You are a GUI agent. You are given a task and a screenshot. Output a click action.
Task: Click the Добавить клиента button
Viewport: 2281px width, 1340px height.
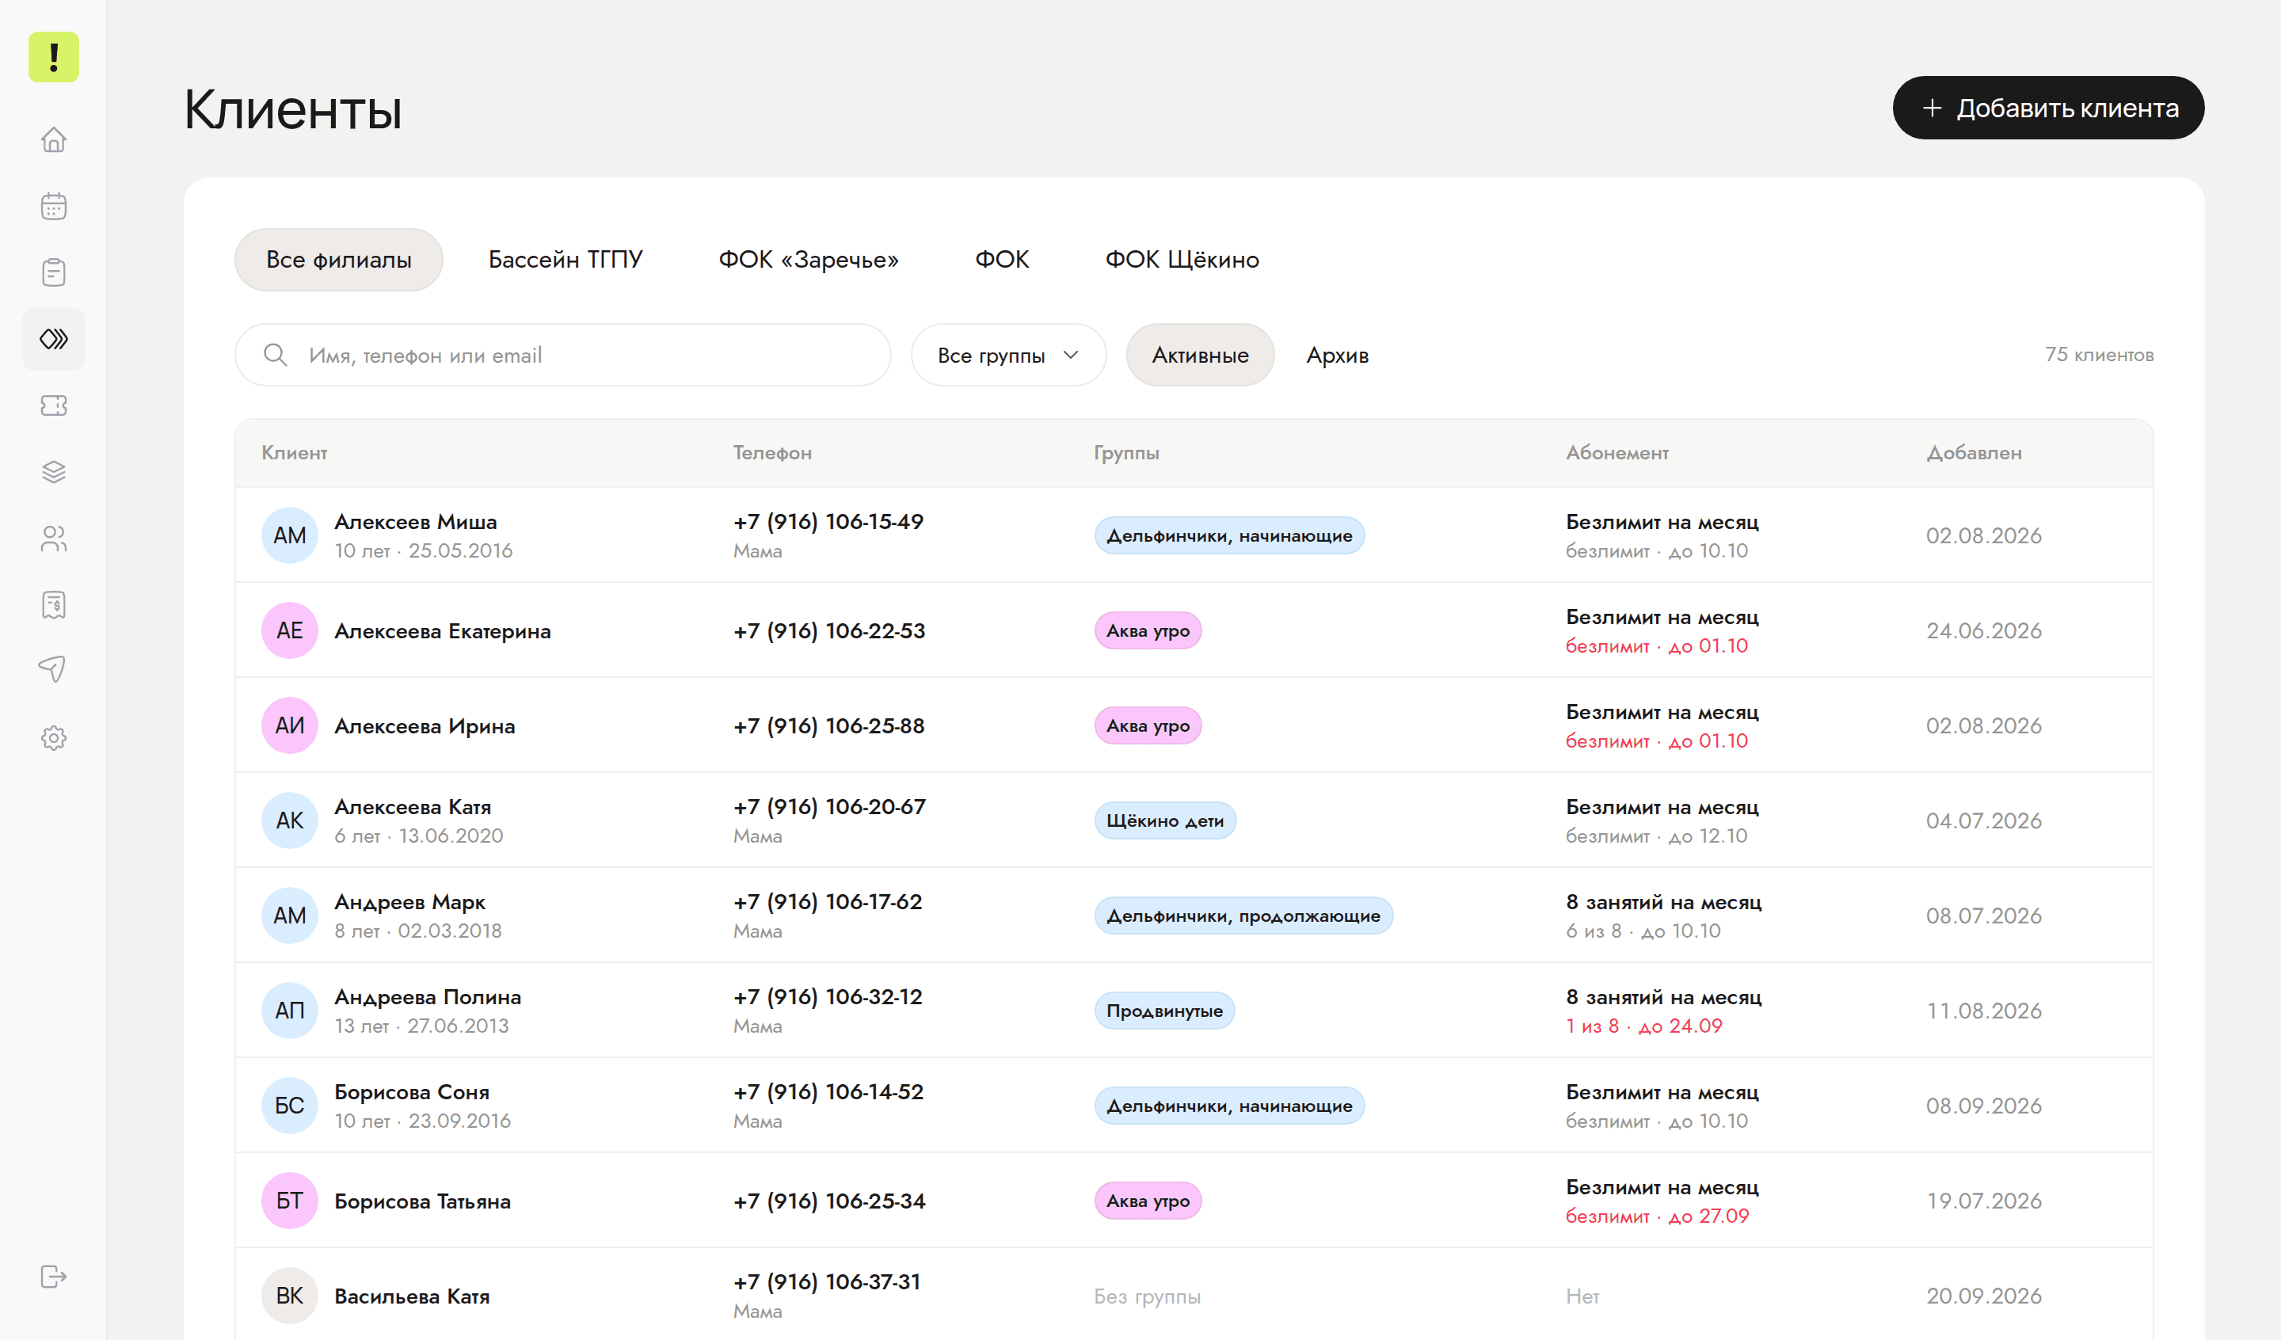pos(2048,108)
